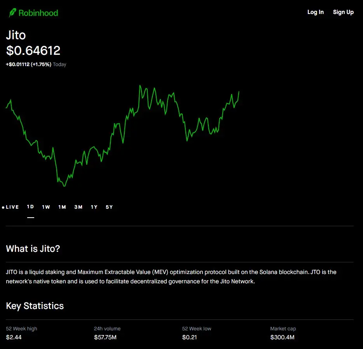The width and height of the screenshot is (363, 349).
Task: Click the Robinhood feather logo icon
Action: (12, 13)
